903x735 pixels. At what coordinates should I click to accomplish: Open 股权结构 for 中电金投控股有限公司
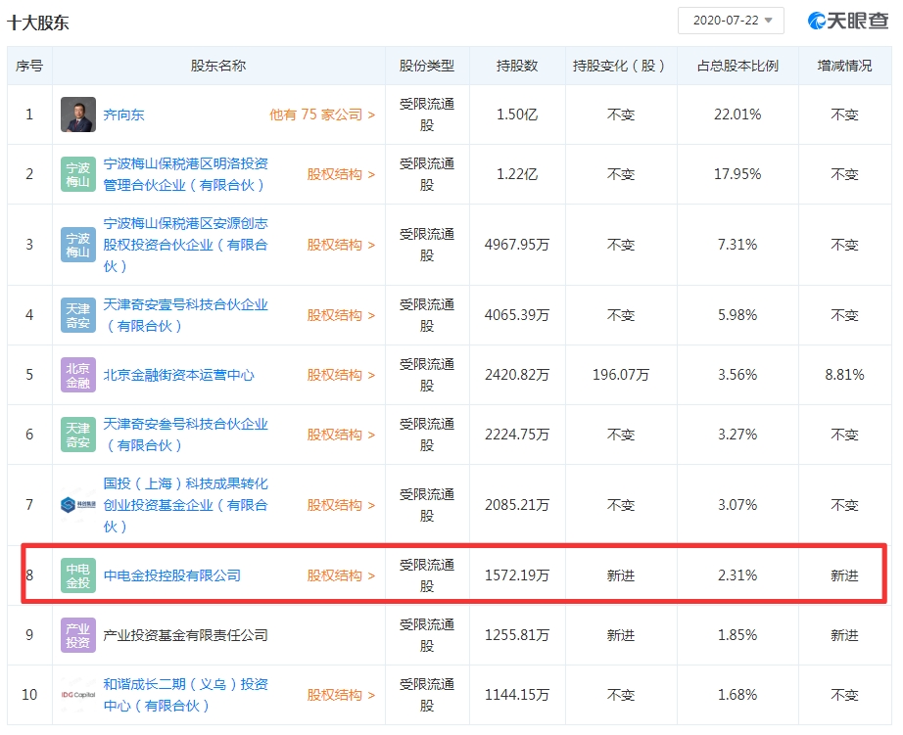[341, 575]
